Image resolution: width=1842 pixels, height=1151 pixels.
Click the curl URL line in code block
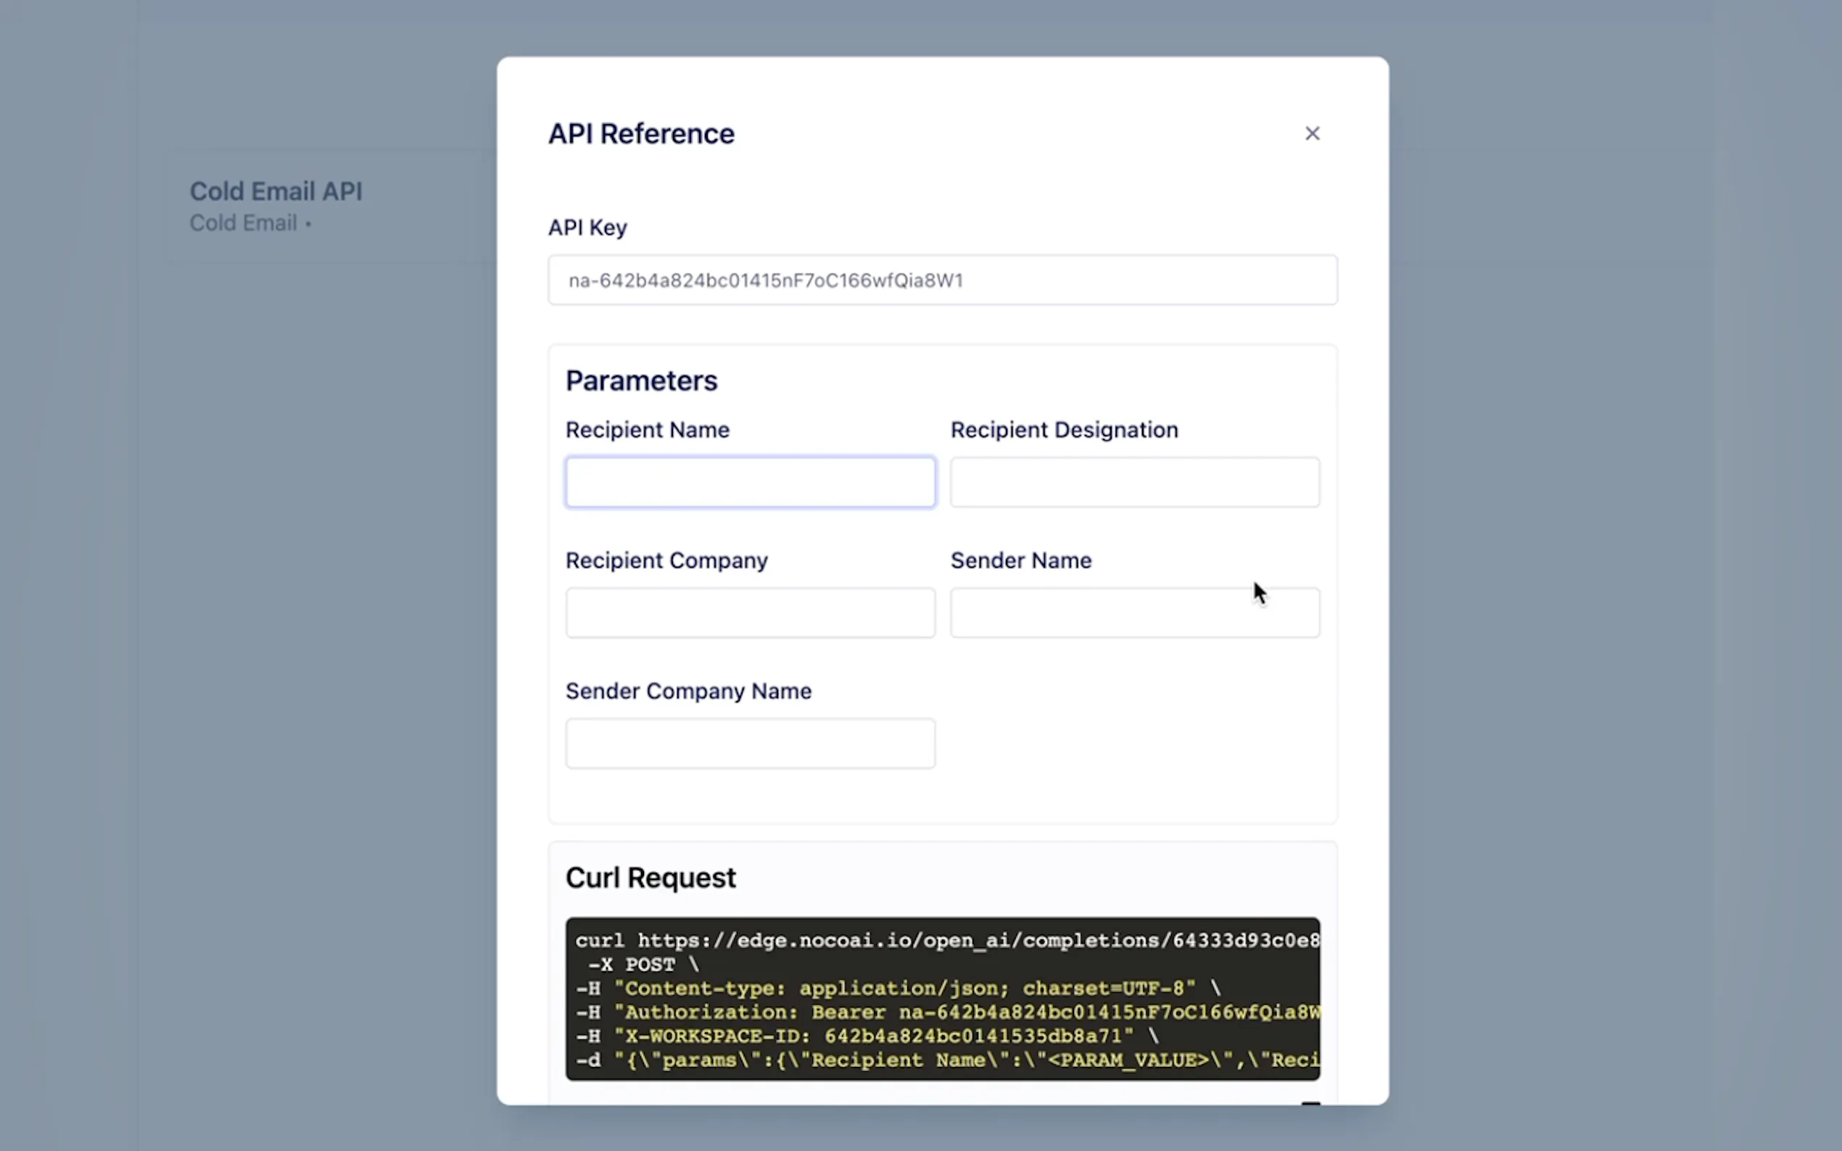point(944,941)
